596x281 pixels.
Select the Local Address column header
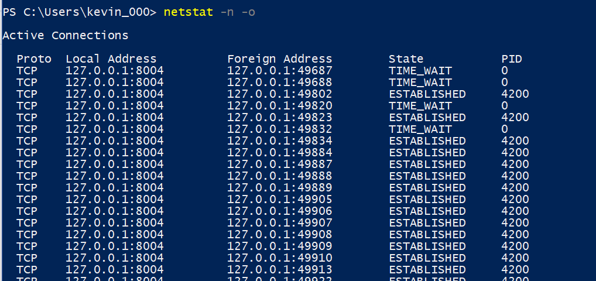111,59
